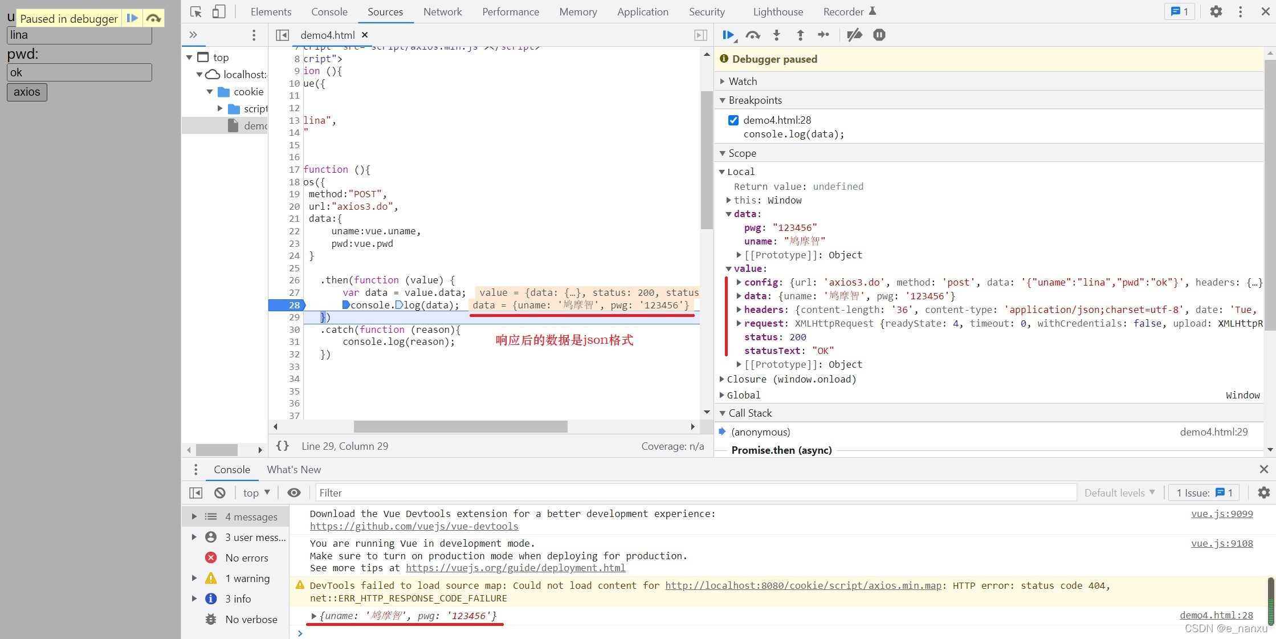Image resolution: width=1276 pixels, height=639 pixels.
Task: Click the line 28 breakpoint marker in gutter
Action: click(x=287, y=305)
